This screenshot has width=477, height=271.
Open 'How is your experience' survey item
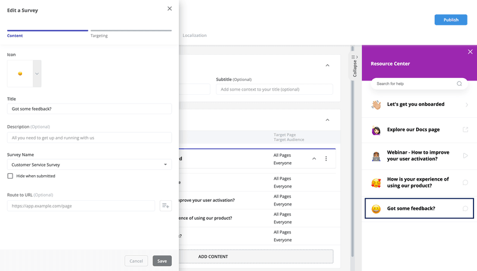pos(419,183)
